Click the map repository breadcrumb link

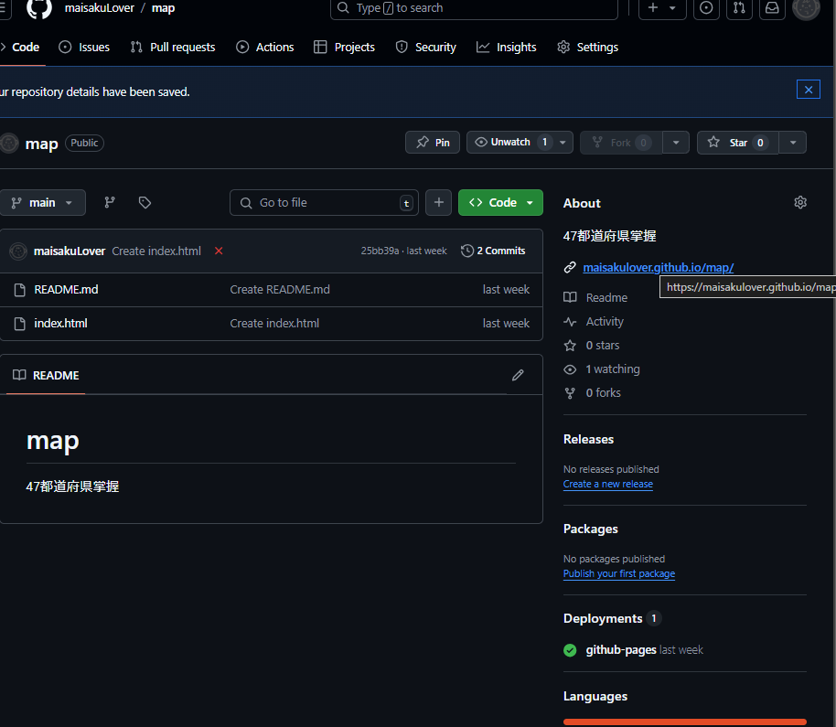click(163, 8)
